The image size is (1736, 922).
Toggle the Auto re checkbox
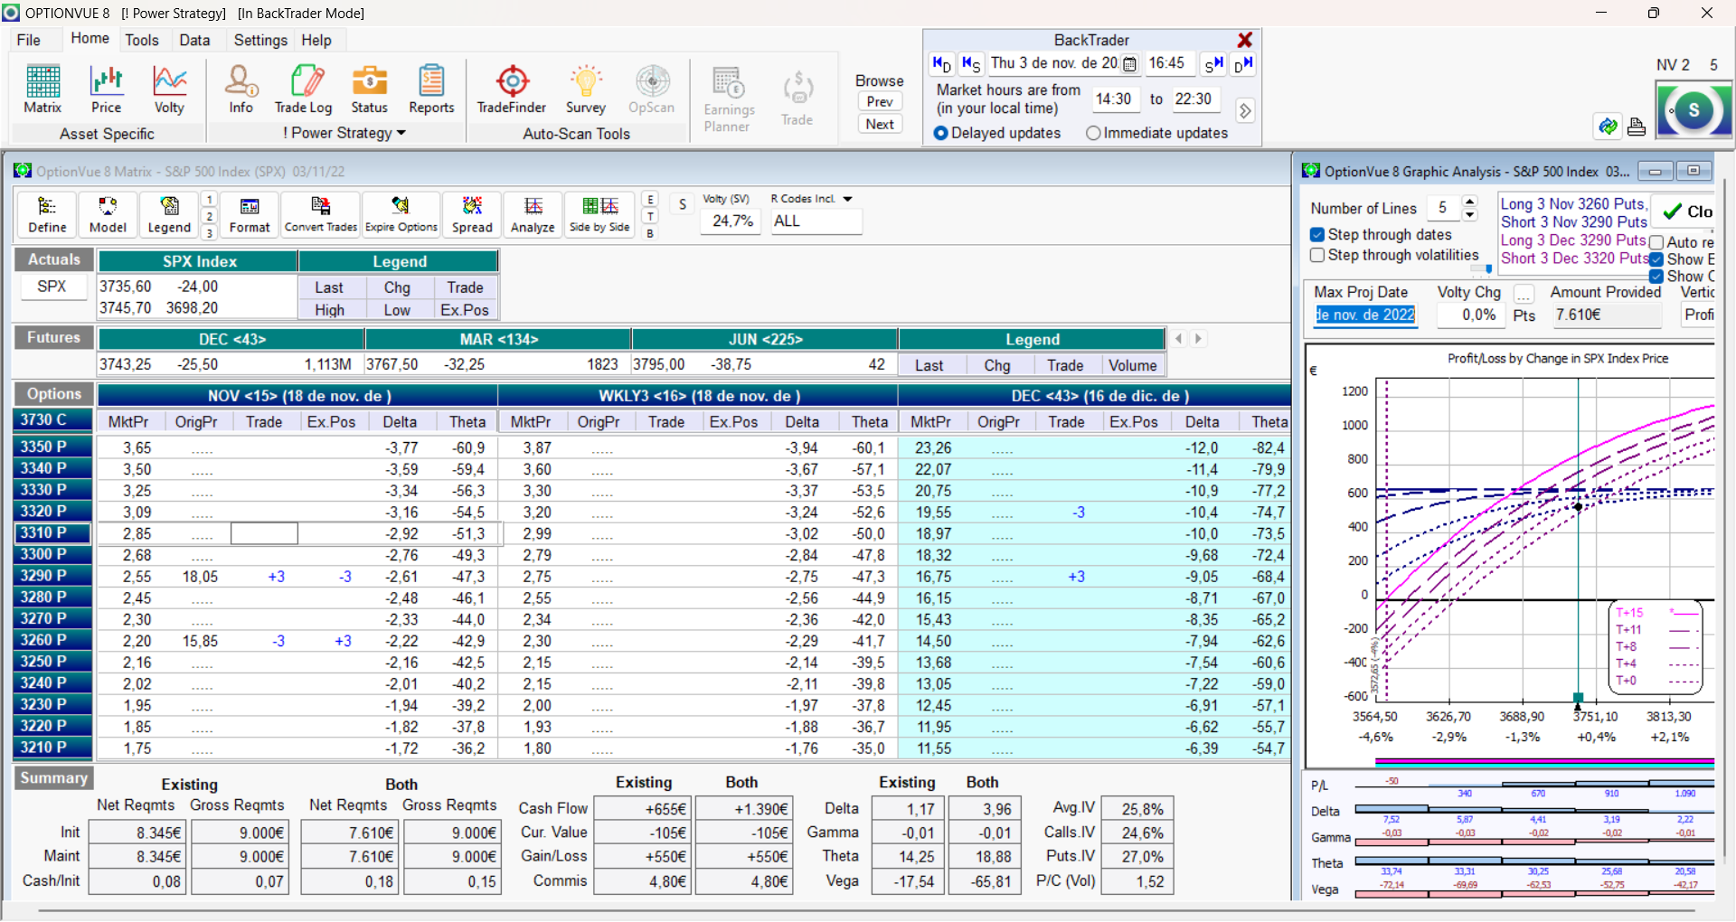(1656, 242)
